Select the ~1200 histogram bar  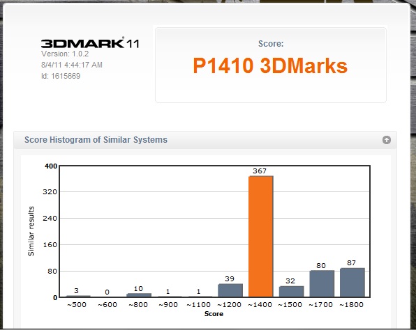(x=230, y=290)
